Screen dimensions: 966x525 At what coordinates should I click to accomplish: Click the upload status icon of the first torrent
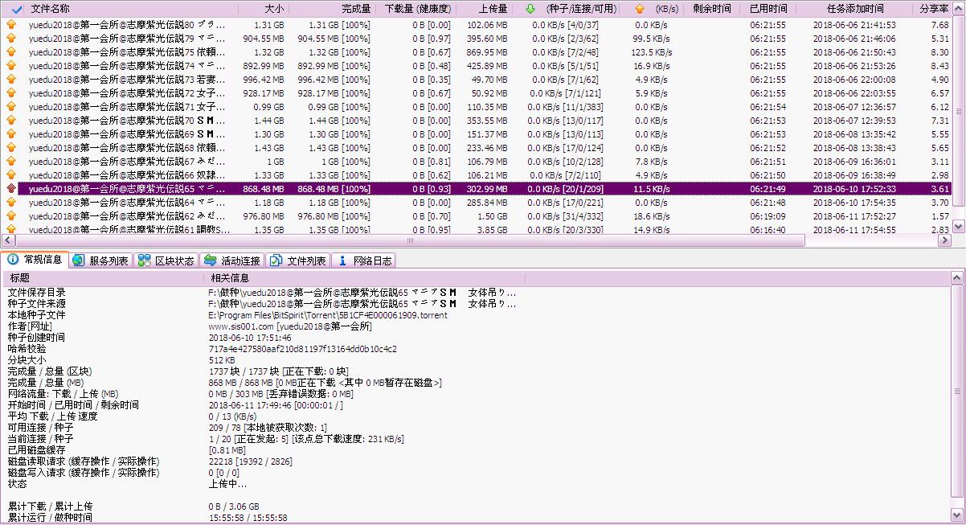[10, 25]
